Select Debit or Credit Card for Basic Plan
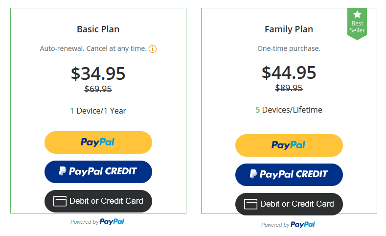The width and height of the screenshot is (386, 236). pos(98,201)
